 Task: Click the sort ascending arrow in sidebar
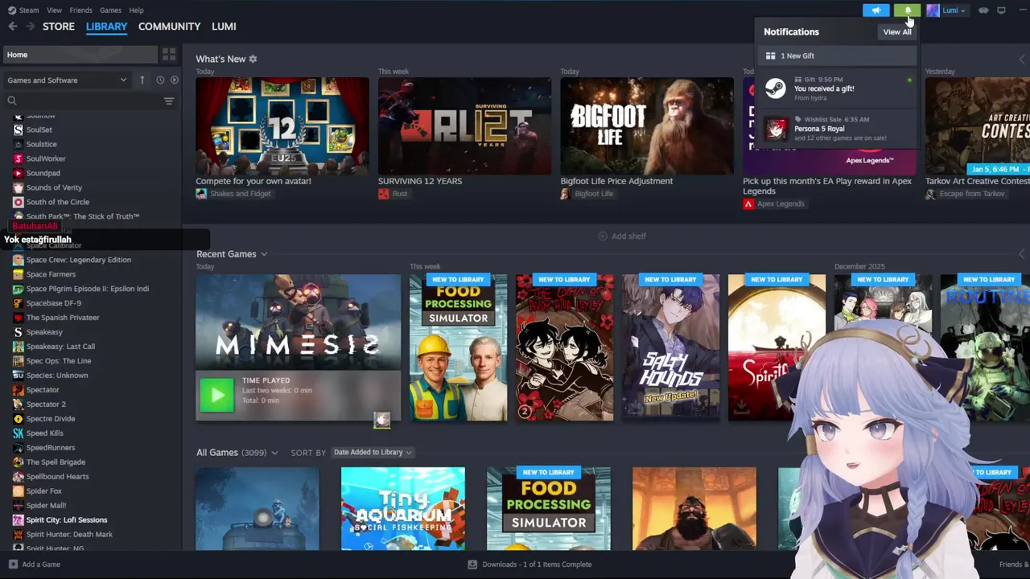pyautogui.click(x=142, y=80)
